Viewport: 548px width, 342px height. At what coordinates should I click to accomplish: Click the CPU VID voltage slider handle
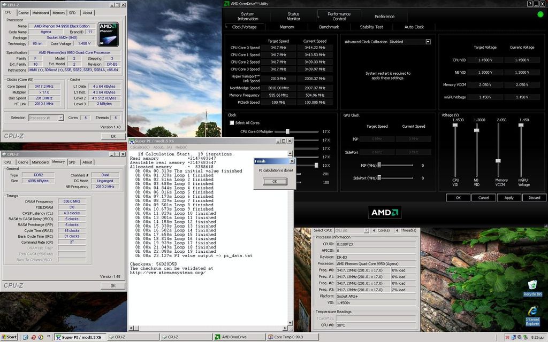455,125
